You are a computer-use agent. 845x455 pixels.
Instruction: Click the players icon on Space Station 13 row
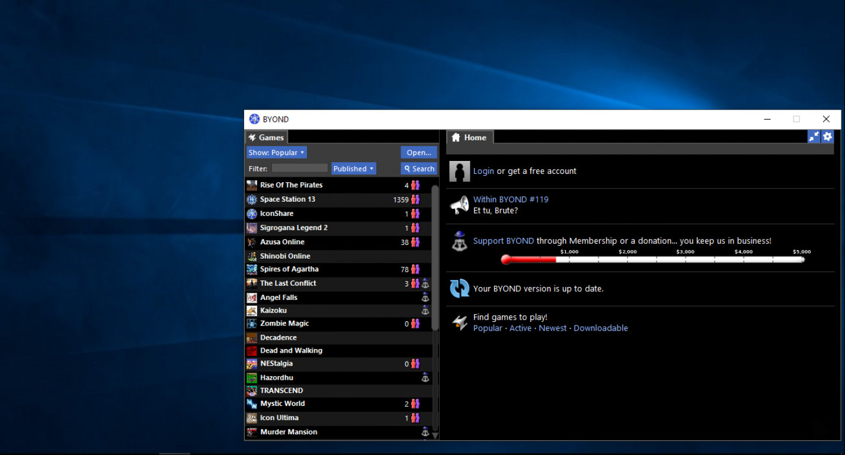(415, 199)
